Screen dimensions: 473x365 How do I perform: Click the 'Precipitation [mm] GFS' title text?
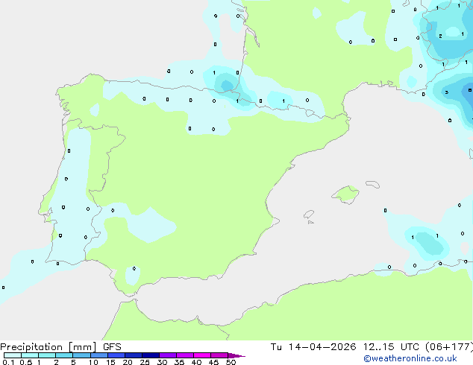tap(60, 347)
